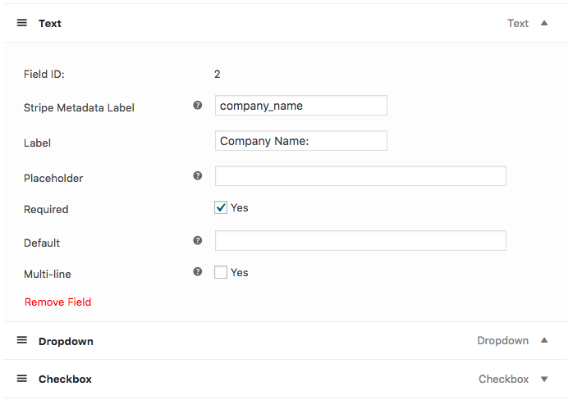Viewport: 573px width, 400px height.
Task: Expand the Checkbox field panel arrow
Action: (x=544, y=380)
